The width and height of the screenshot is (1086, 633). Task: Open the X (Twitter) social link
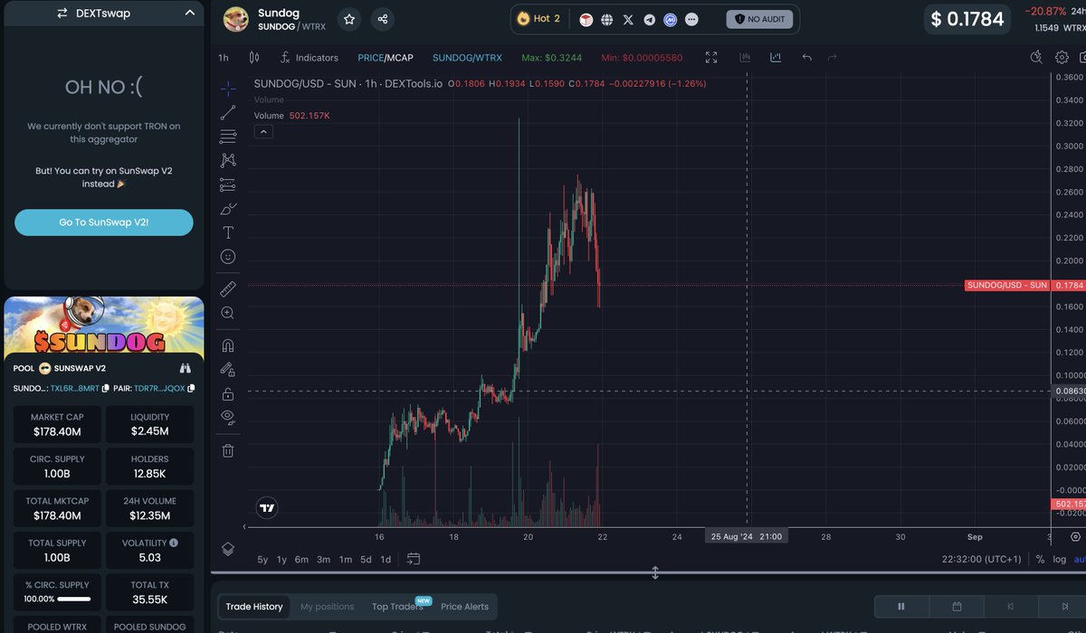pyautogui.click(x=629, y=19)
